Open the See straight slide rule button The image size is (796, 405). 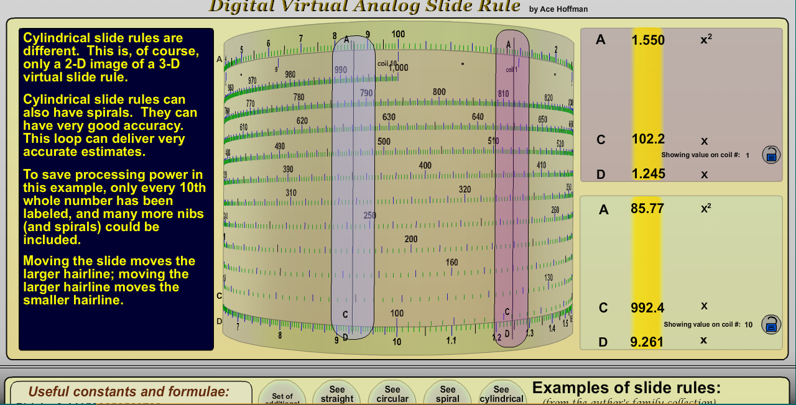[x=337, y=394]
